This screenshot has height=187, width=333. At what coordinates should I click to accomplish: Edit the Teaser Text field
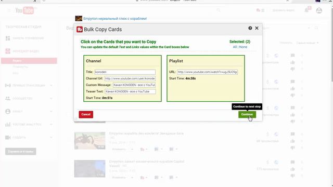[130, 91]
